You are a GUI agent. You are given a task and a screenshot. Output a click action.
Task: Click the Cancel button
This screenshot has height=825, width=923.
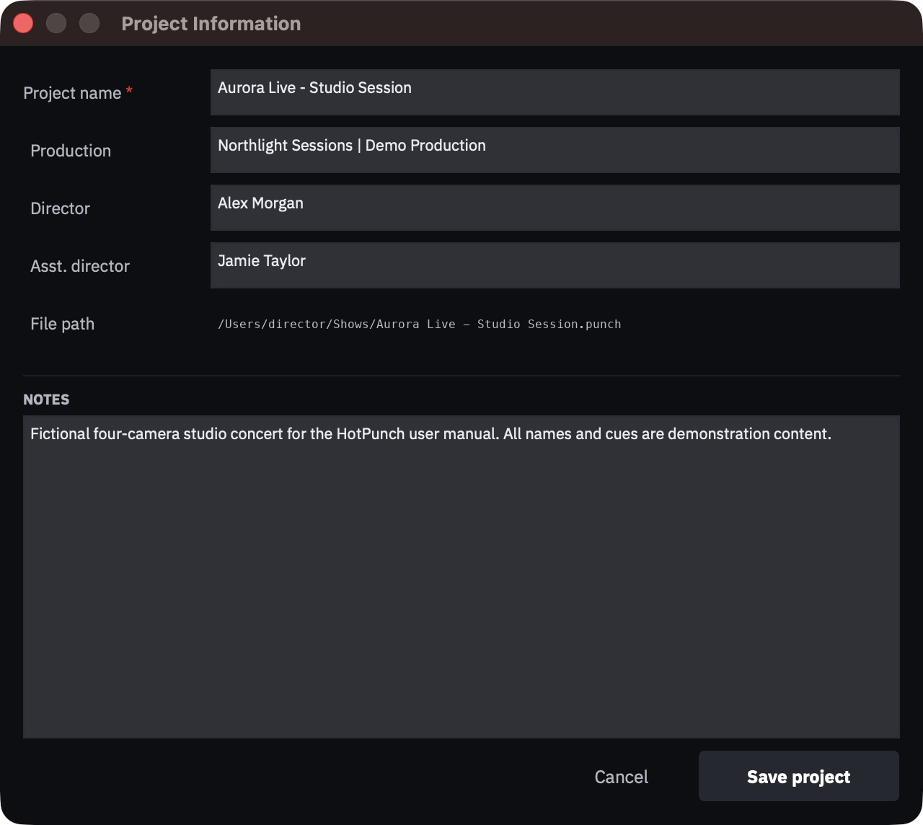click(622, 777)
